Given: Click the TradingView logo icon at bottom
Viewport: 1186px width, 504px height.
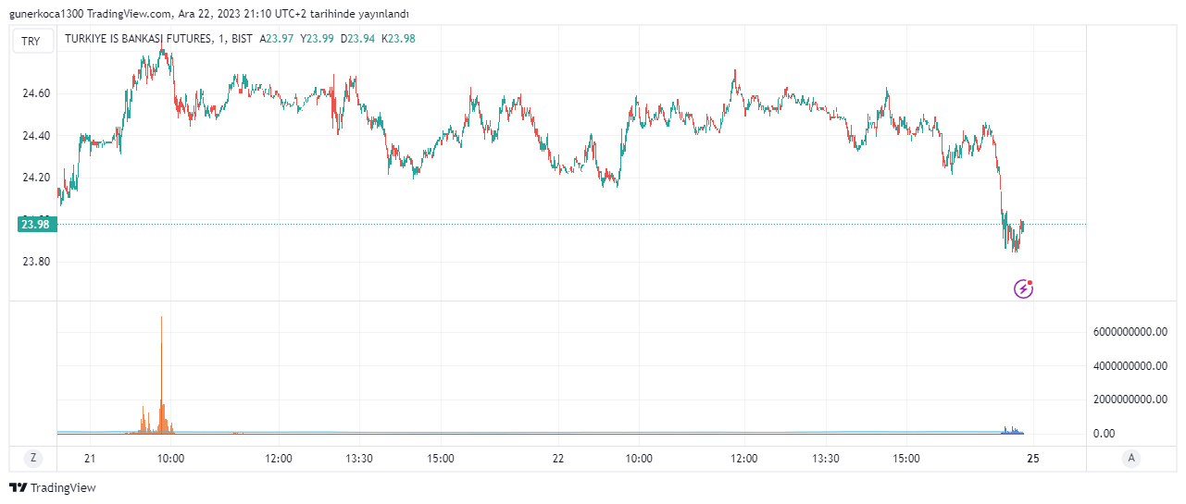Looking at the screenshot, I should pos(17,487).
